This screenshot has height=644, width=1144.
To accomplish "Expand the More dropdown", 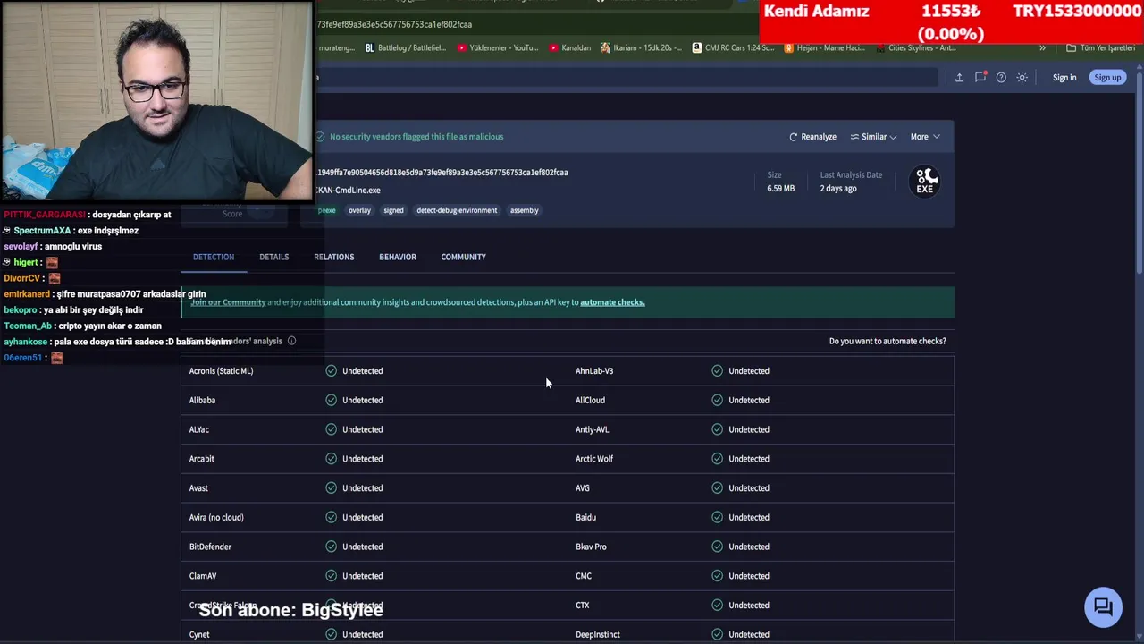I will [925, 137].
